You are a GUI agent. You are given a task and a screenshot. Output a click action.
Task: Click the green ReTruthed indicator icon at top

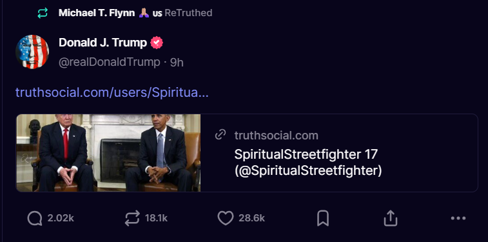(x=43, y=13)
